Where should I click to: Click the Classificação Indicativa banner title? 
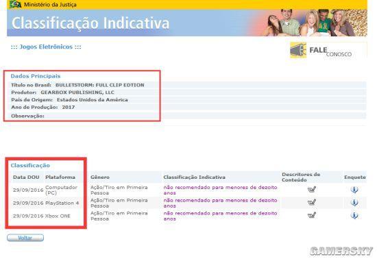90,23
